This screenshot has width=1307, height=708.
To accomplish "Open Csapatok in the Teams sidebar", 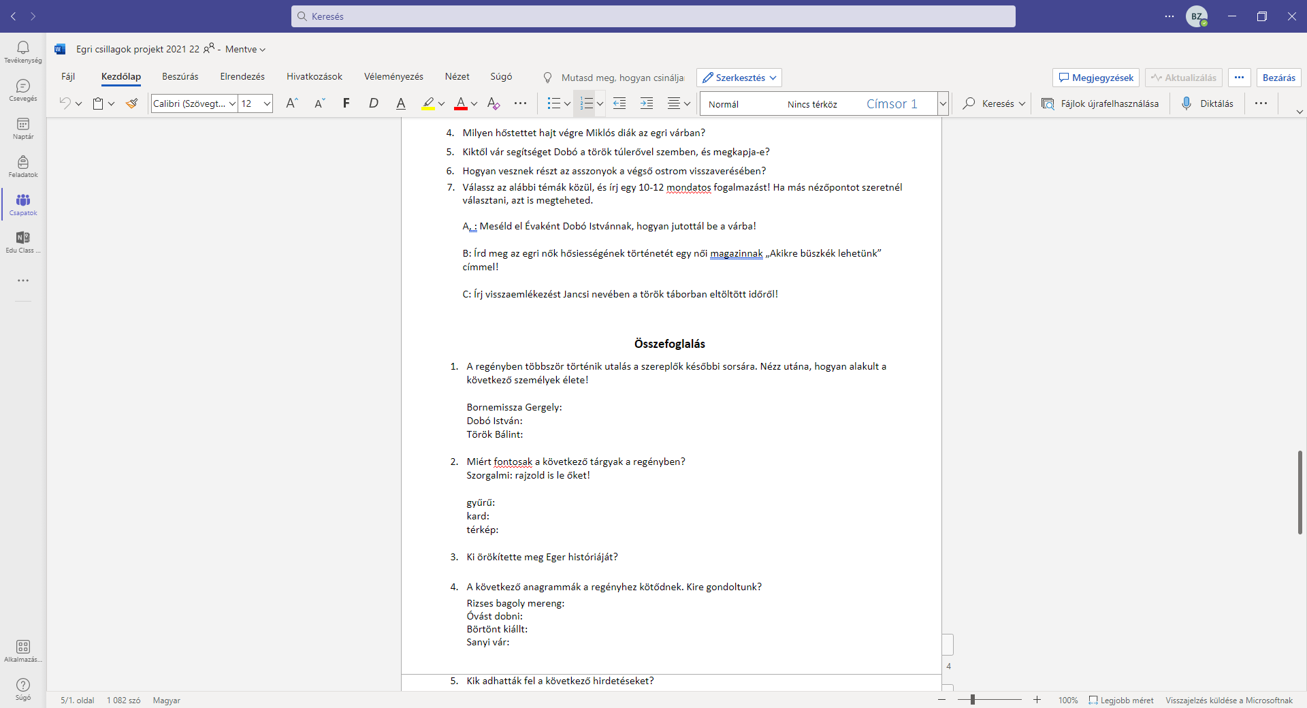I will coord(23,204).
